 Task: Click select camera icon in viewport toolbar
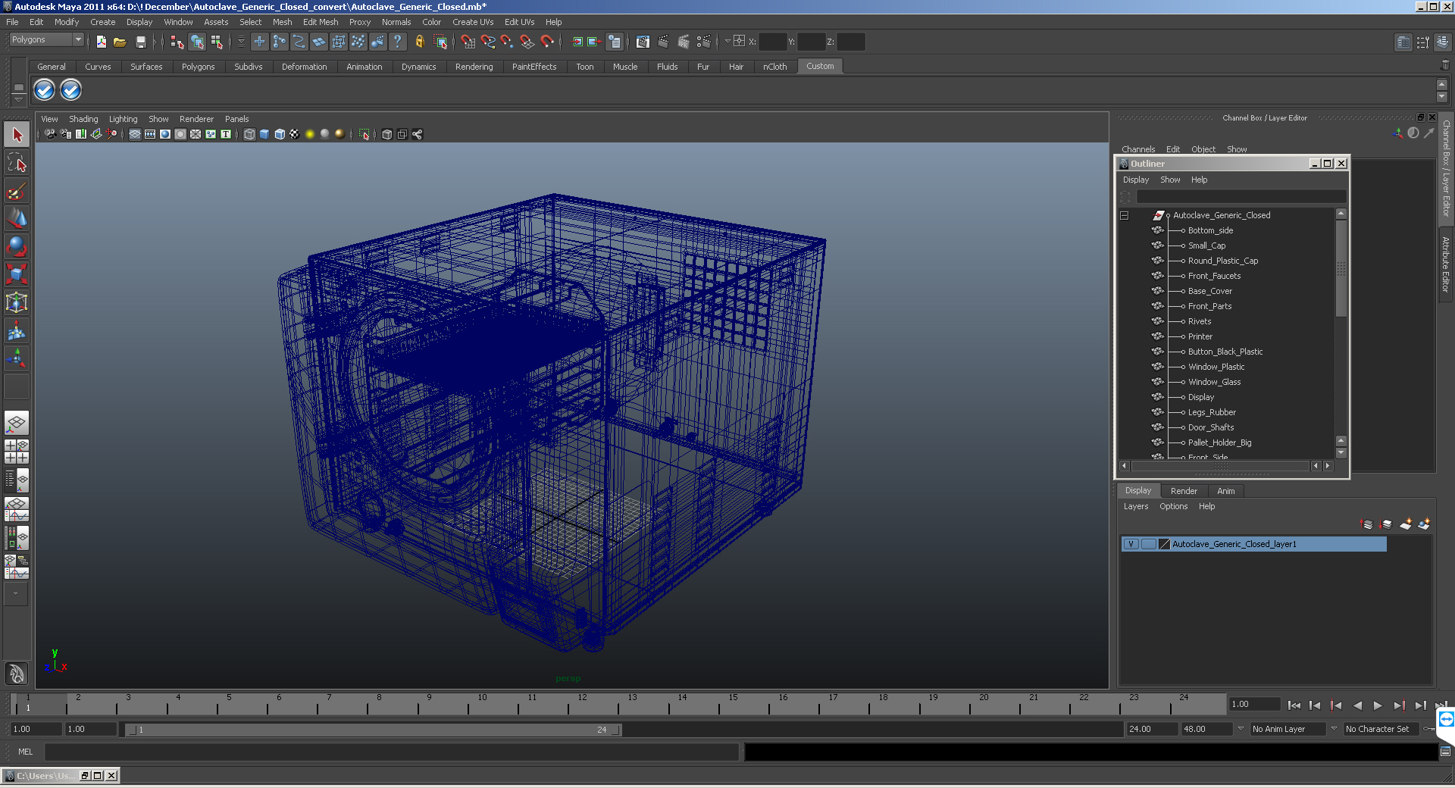pos(50,134)
